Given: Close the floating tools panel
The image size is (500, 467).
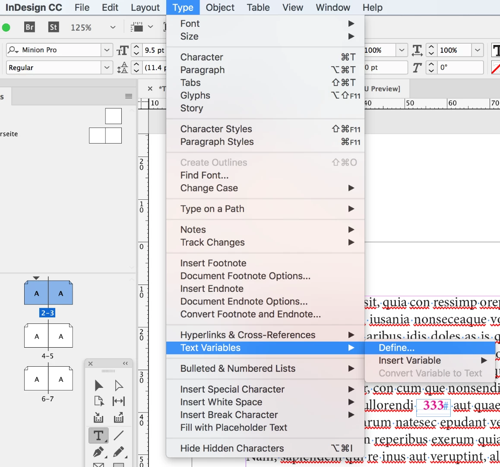Looking at the screenshot, I should click(91, 364).
